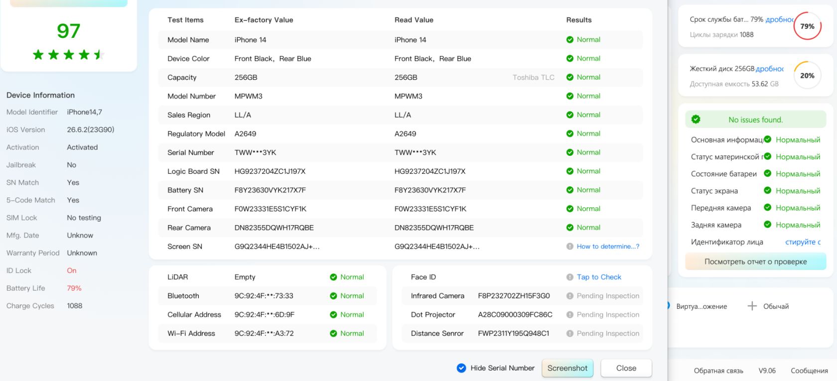This screenshot has width=837, height=381.
Task: Click the green check icon in LiDAR row
Action: click(x=333, y=277)
